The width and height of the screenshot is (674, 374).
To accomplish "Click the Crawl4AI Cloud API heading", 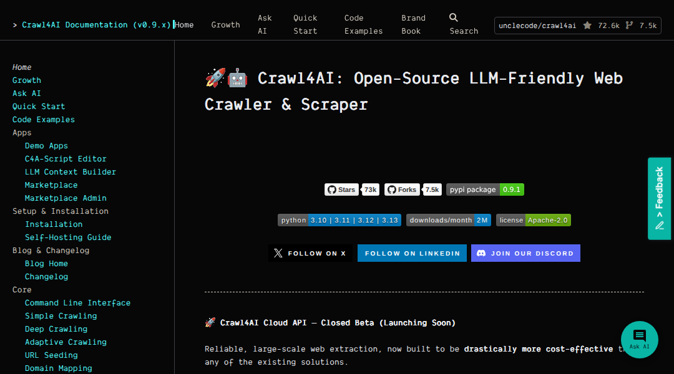I will [330, 322].
